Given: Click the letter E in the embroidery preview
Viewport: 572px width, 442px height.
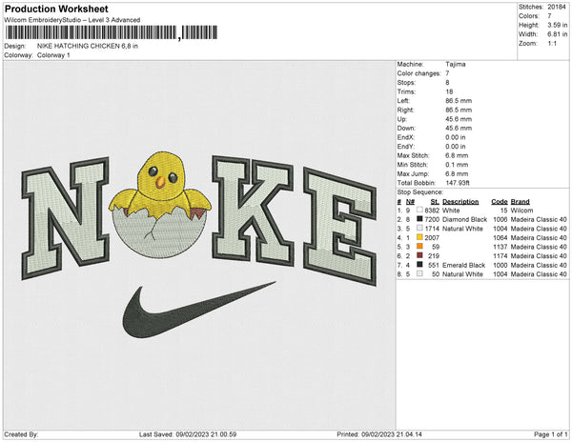Looking at the screenshot, I should click(x=340, y=228).
